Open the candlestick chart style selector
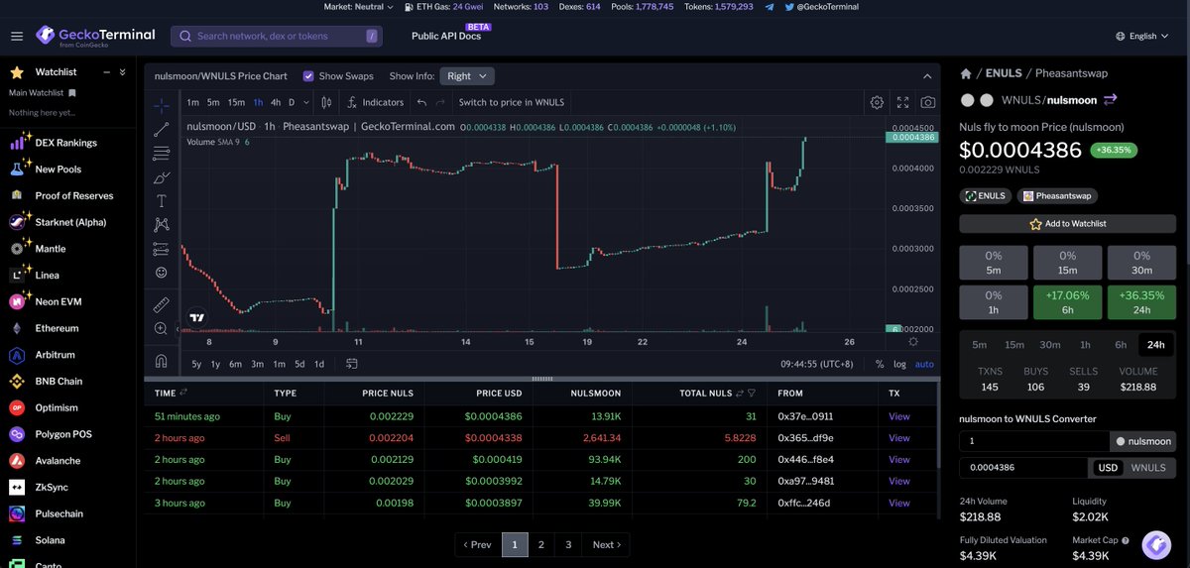 pyautogui.click(x=327, y=102)
